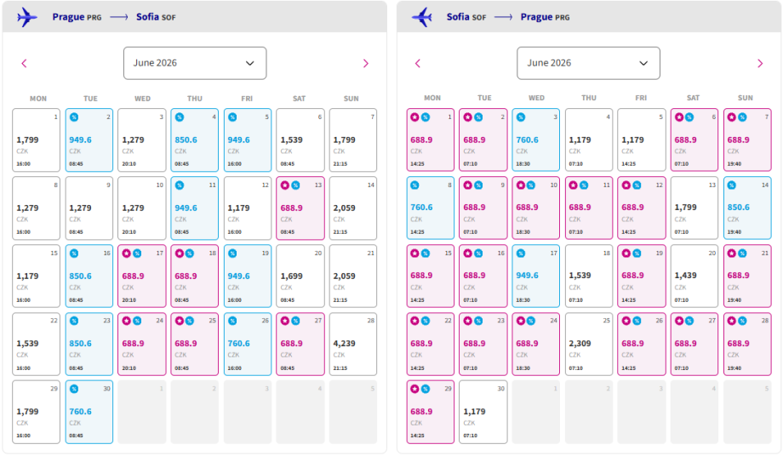Select June 28 Prague–Sofia fare of 4,239 CZK
The height and width of the screenshot is (456, 783).
click(x=353, y=344)
